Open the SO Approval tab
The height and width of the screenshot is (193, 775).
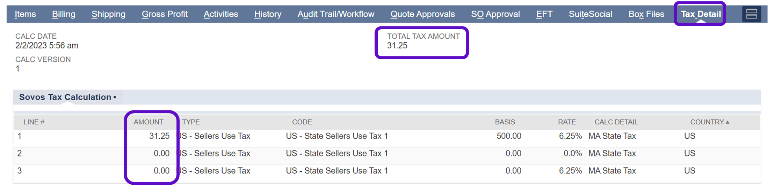point(495,14)
